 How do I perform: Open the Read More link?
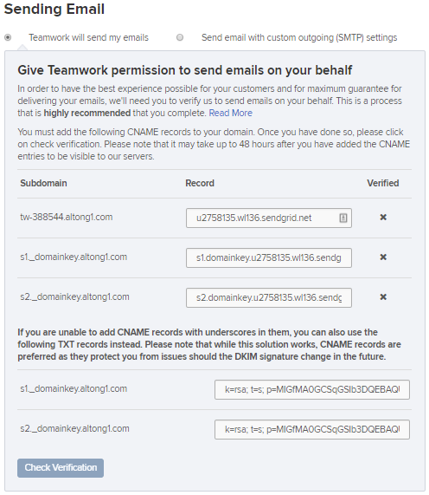(x=231, y=113)
